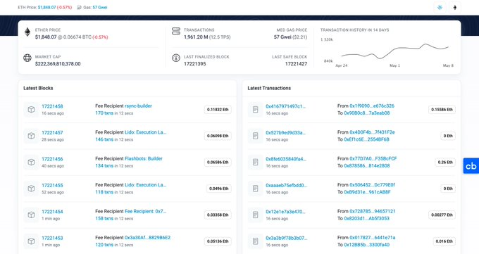Click the 0.26 Eth value badge
Screen dimensions: 479x254
pos(445,162)
